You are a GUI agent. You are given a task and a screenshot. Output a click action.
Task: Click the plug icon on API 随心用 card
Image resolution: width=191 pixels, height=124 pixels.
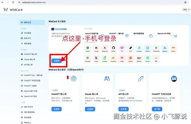141,79
